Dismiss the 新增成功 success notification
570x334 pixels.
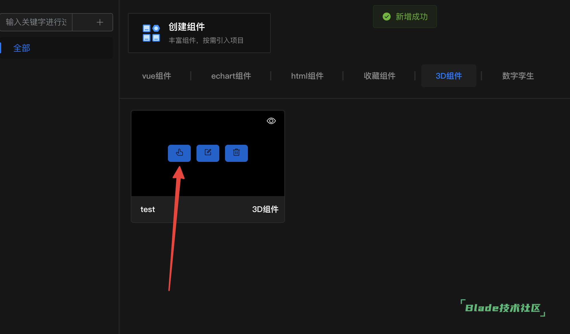(x=405, y=17)
